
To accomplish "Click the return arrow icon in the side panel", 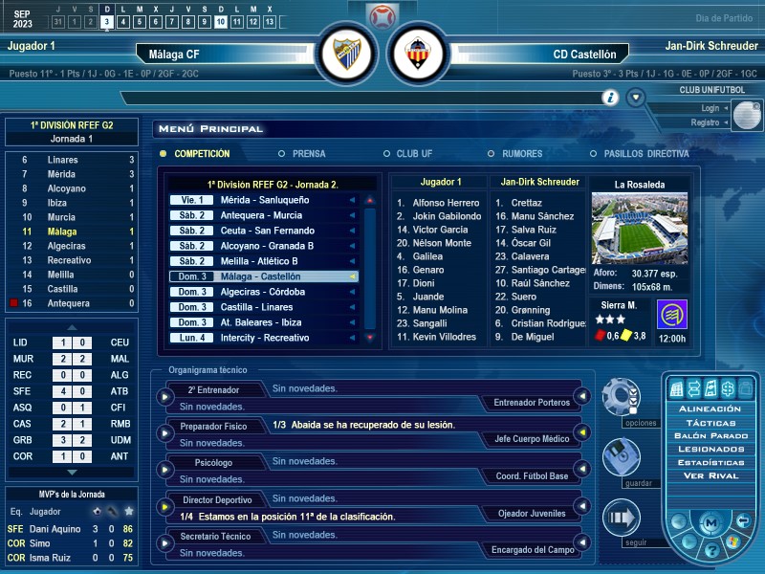I will pos(743,520).
